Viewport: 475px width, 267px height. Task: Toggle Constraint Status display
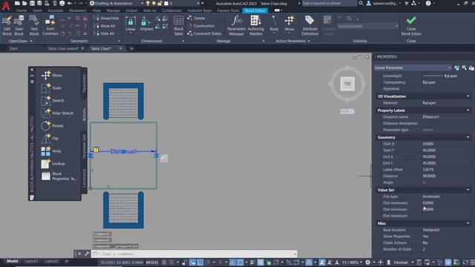(204, 33)
